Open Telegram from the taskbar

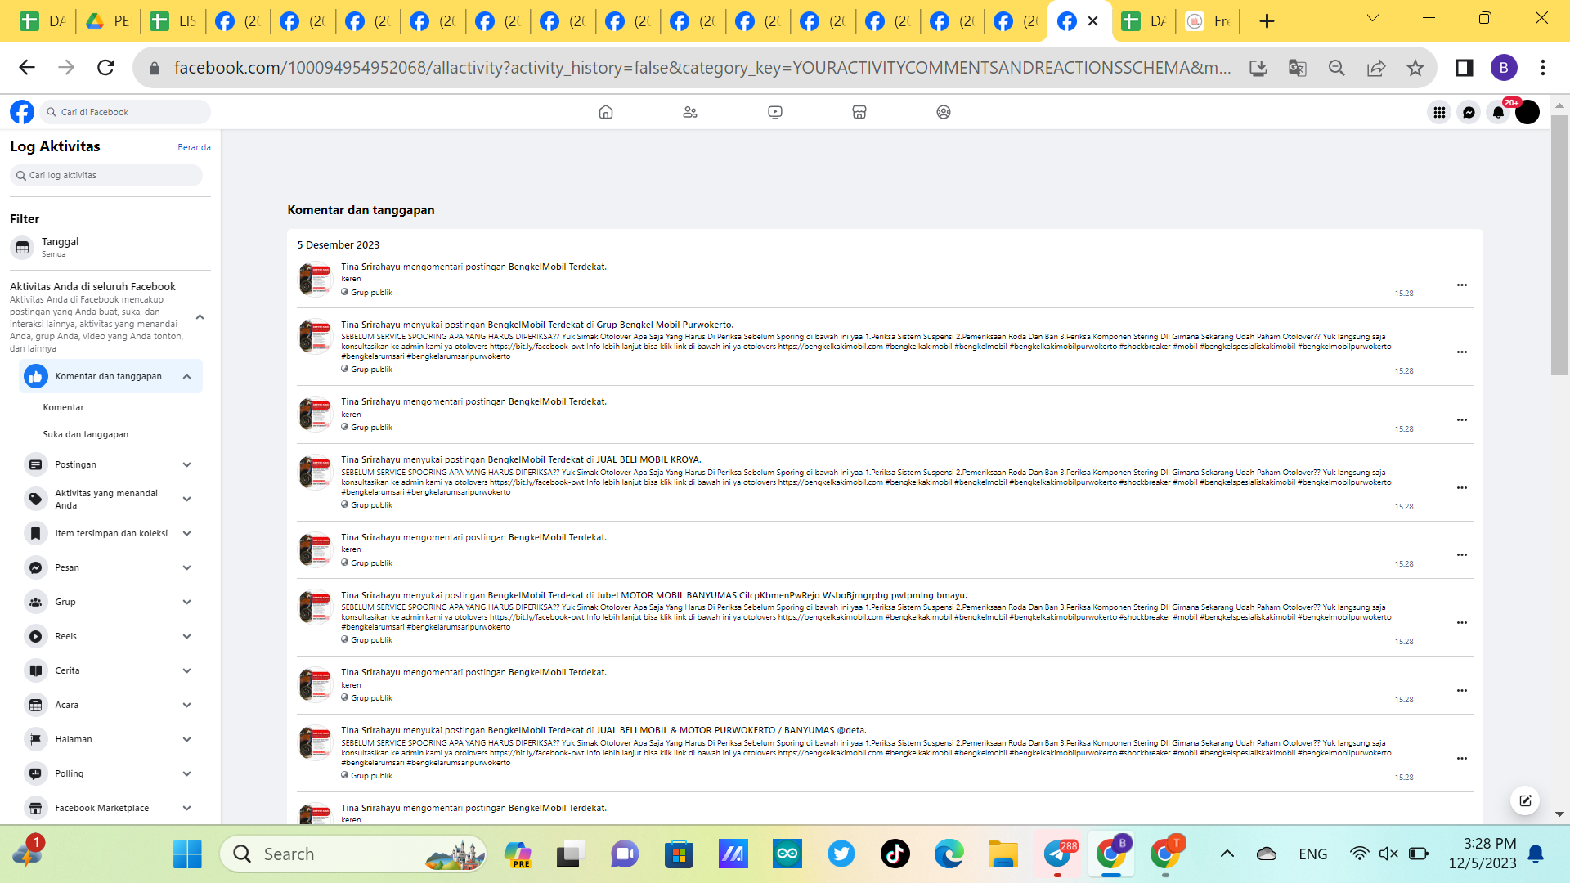coord(1058,854)
